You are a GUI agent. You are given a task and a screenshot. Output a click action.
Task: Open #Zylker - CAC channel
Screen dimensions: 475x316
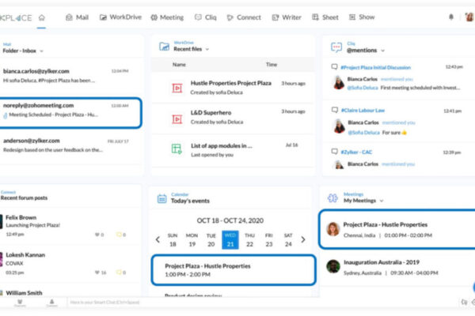356,152
